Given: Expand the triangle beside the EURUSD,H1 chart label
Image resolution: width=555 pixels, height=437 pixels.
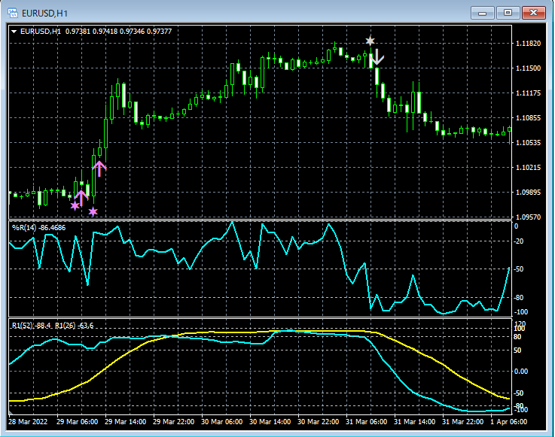Looking at the screenshot, I should click(x=14, y=31).
